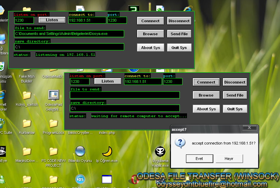Viewport: 280px width, 188px height.
Task: Open the ProgramLock folder icon
Action: point(53,124)
